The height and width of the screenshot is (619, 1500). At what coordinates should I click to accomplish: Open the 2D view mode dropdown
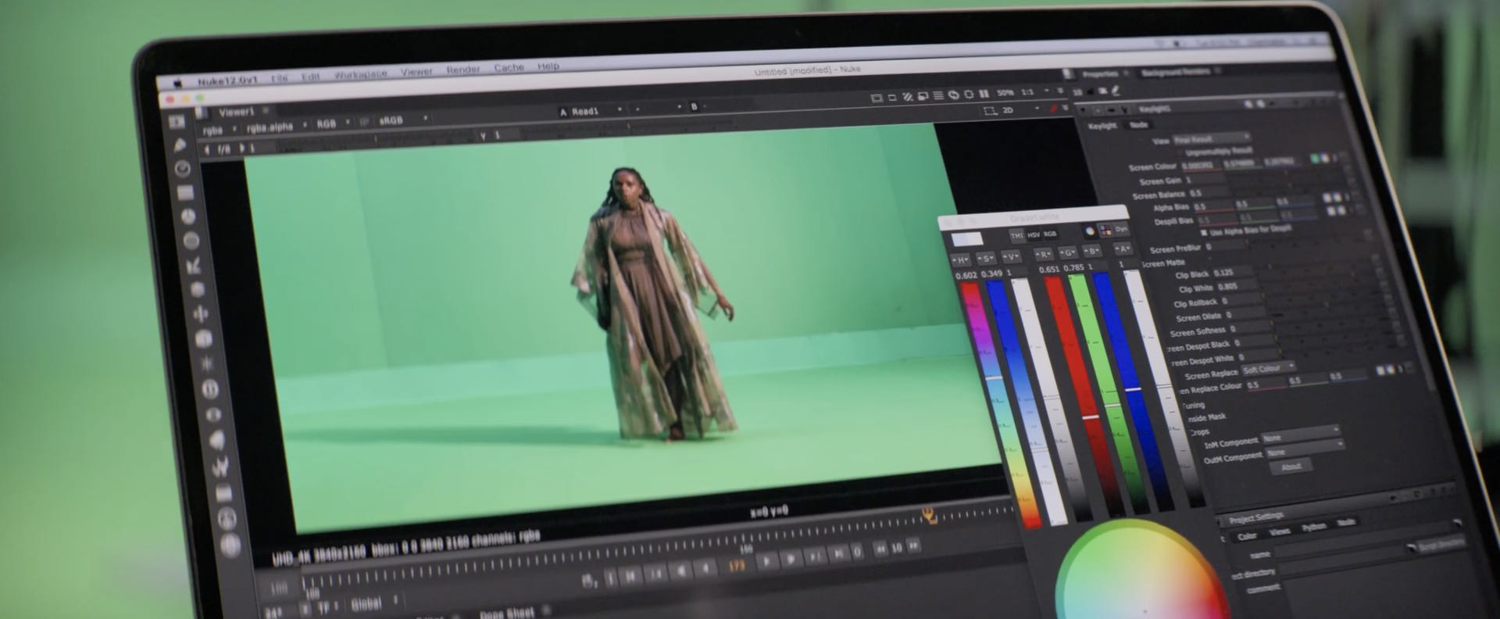[x=1020, y=110]
